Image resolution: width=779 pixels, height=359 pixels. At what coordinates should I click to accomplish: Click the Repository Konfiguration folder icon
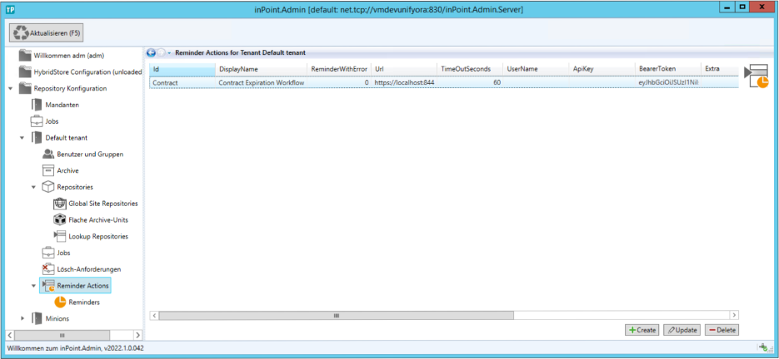[x=25, y=88]
